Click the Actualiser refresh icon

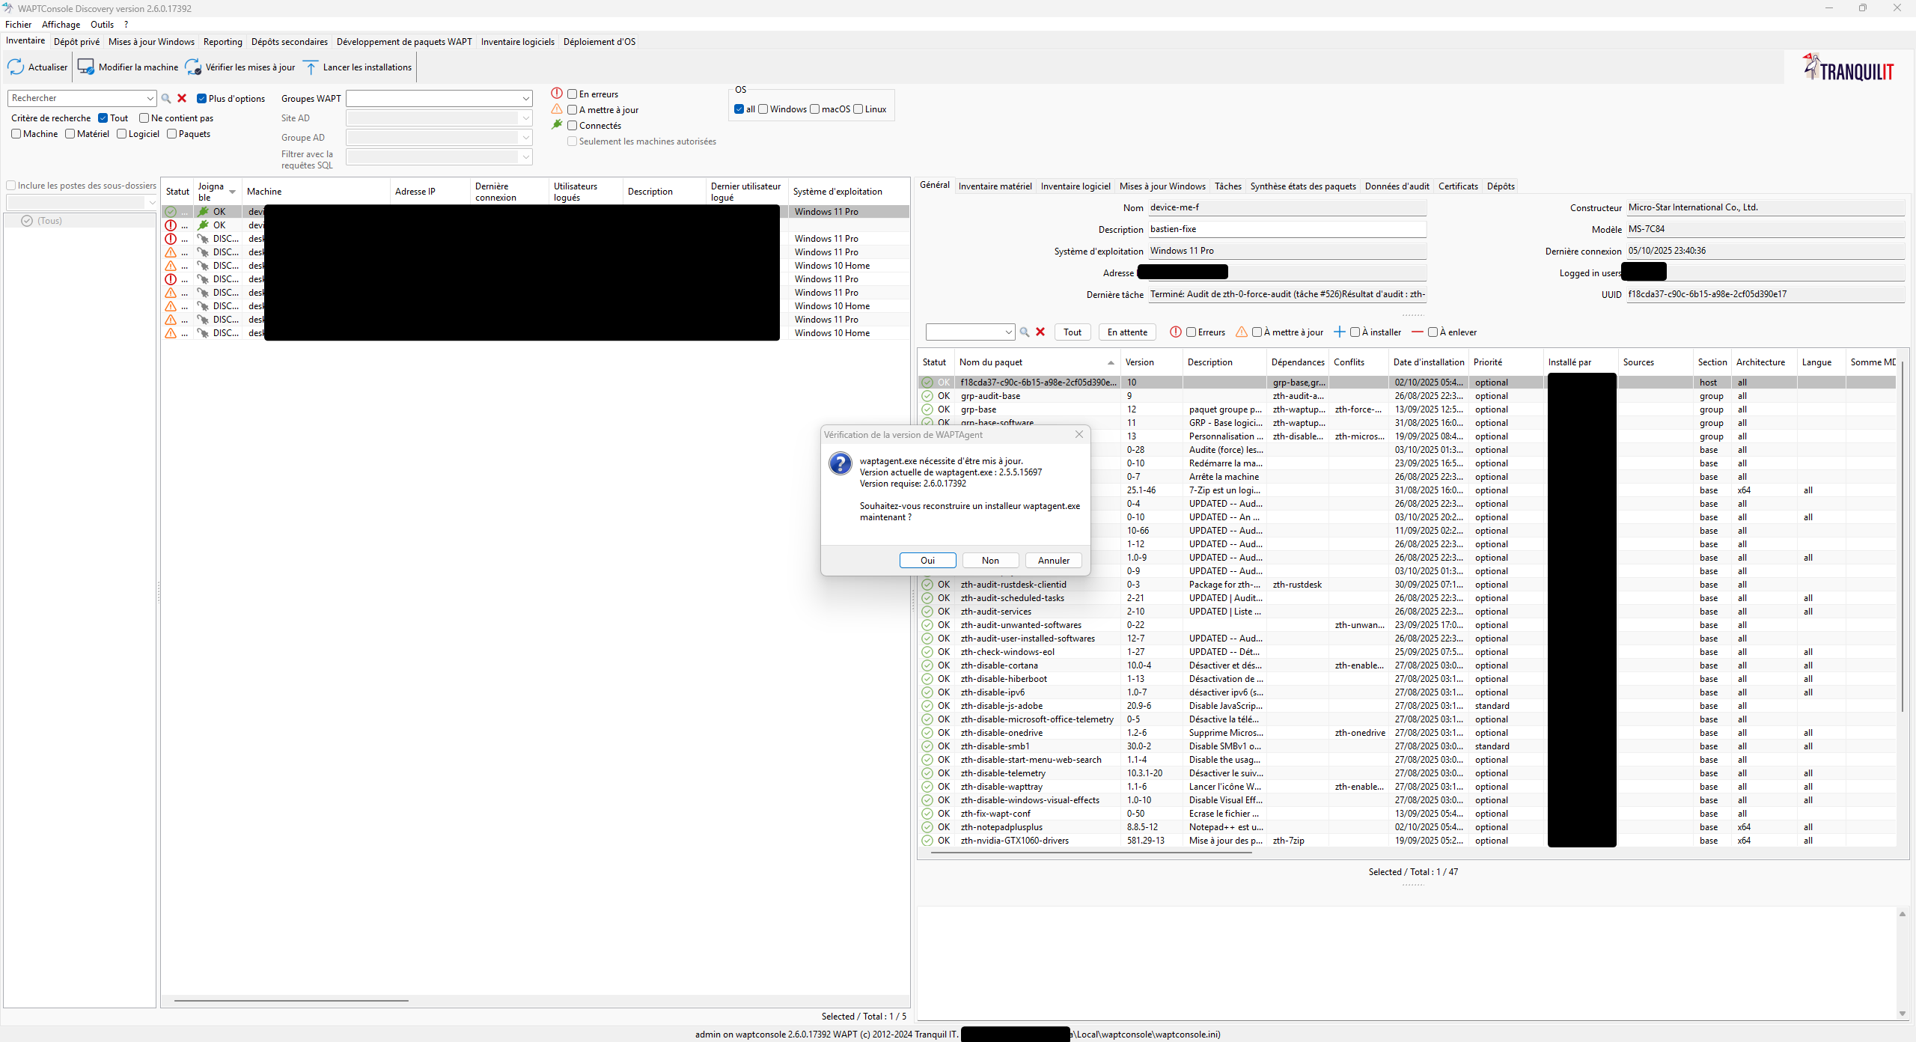click(16, 67)
